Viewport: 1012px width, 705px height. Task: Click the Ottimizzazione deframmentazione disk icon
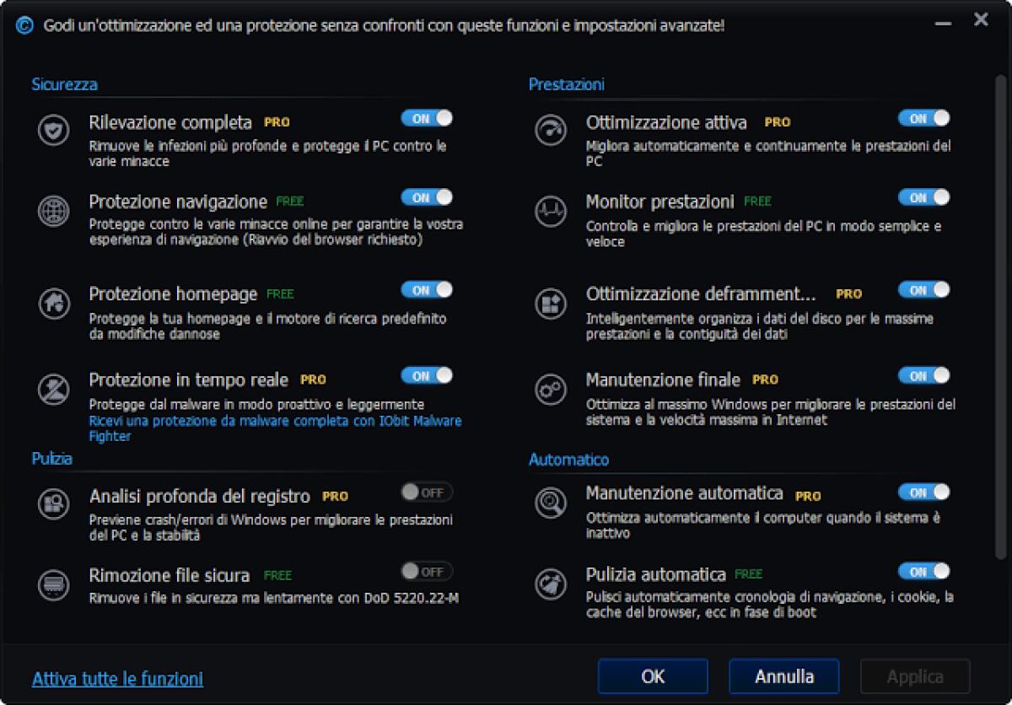pyautogui.click(x=551, y=304)
